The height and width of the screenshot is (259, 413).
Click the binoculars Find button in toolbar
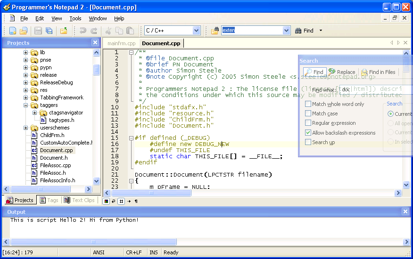(x=304, y=31)
